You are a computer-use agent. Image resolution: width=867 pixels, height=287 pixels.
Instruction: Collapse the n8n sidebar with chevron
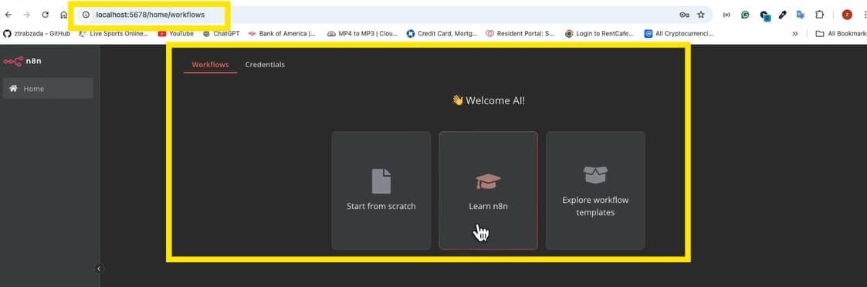(99, 268)
